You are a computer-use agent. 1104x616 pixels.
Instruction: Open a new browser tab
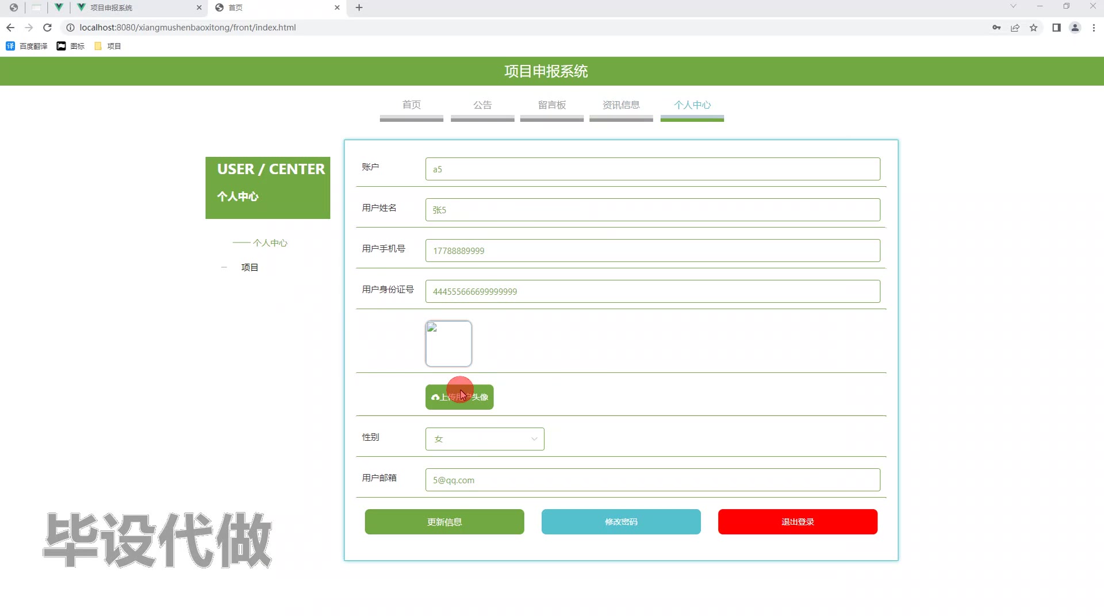coord(359,7)
